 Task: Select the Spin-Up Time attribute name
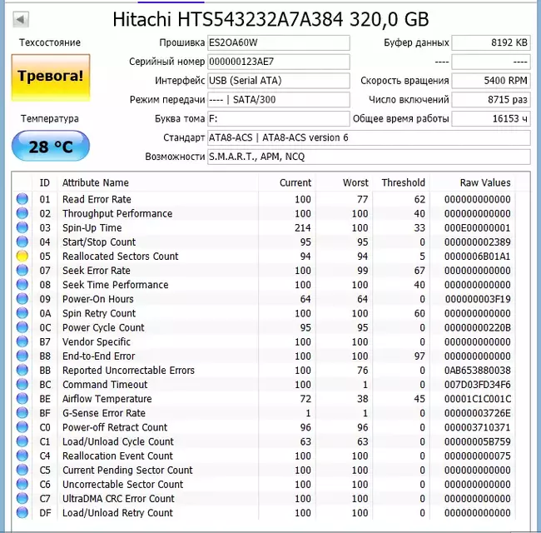point(92,228)
